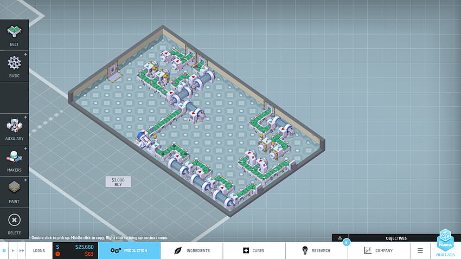
Task: Expand Makers category plus sign
Action: pyautogui.click(x=25, y=148)
